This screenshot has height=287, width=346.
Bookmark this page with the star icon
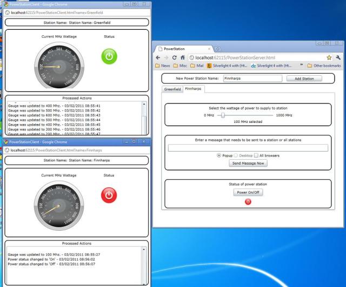click(329, 58)
